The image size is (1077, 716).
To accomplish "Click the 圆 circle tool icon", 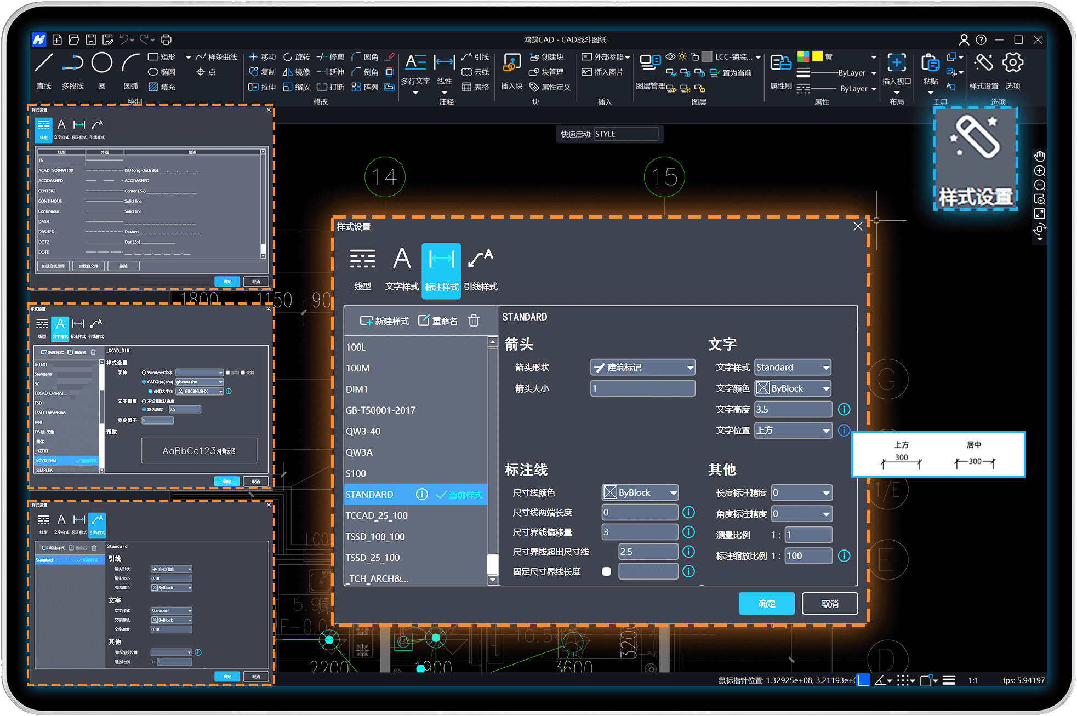I will point(102,63).
